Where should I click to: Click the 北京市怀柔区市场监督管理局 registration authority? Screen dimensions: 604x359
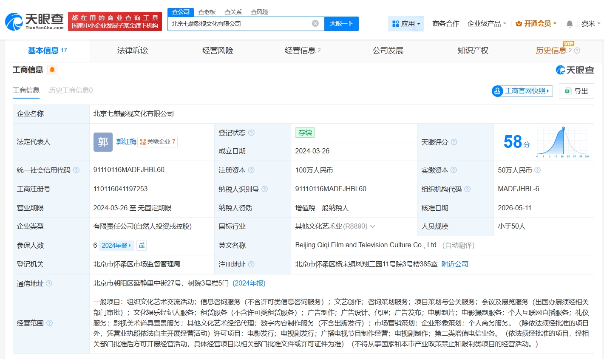point(137,264)
